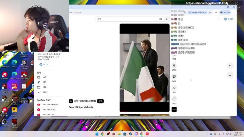
Task: Share the Short via share arrow
Action: point(174,88)
